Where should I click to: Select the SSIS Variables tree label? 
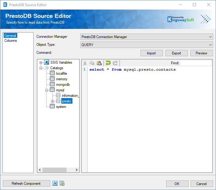pos(61,62)
